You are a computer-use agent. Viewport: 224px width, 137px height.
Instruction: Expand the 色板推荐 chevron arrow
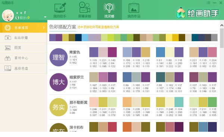[44, 27]
